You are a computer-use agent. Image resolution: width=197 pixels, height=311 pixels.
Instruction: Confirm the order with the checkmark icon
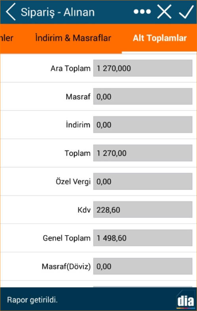coord(186,12)
